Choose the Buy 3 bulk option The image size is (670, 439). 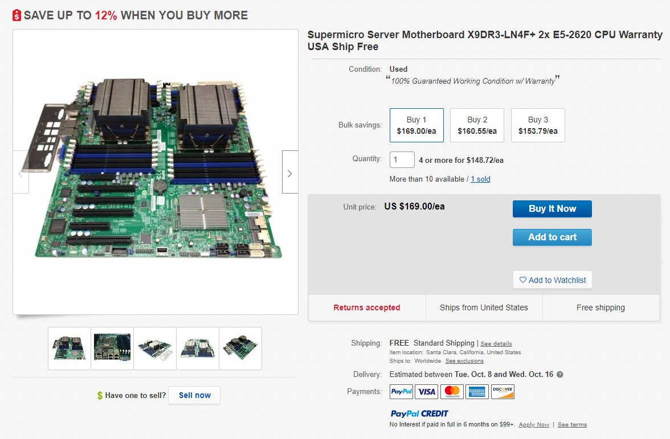(538, 125)
